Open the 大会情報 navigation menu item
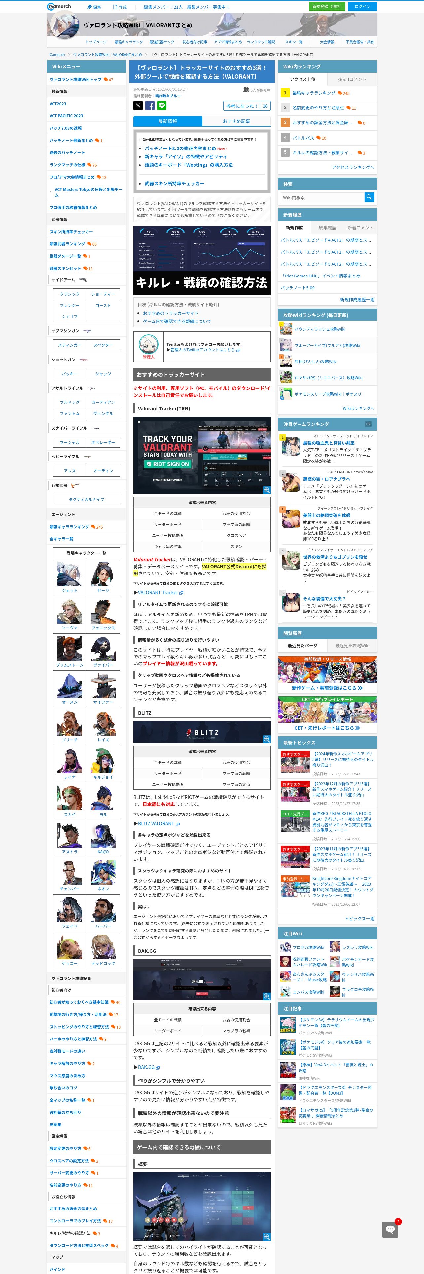Viewport: 424px width, 1274px height. (327, 42)
